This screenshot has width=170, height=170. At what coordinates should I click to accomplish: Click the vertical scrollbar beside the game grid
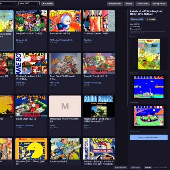[127, 58]
